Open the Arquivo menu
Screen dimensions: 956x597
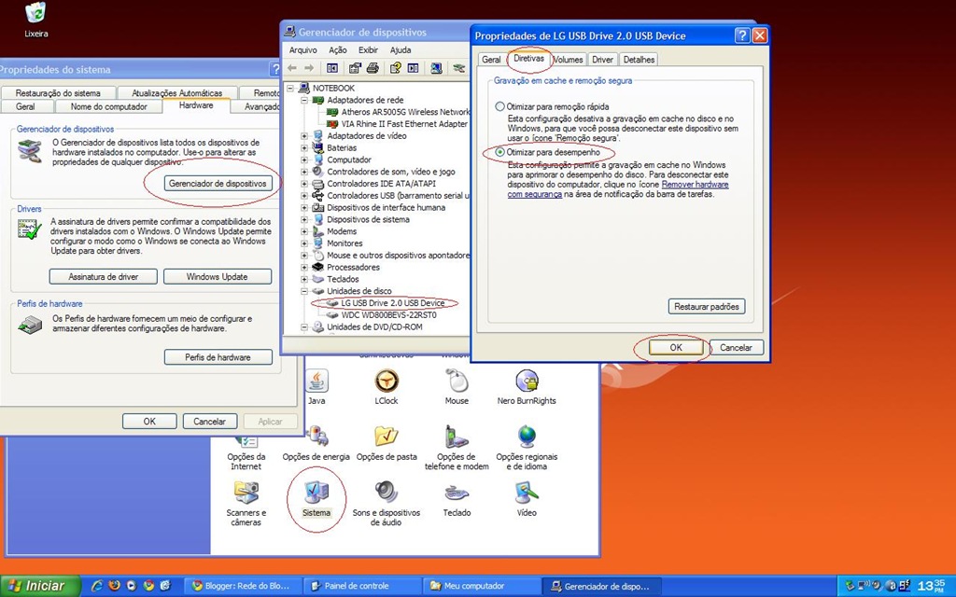303,50
